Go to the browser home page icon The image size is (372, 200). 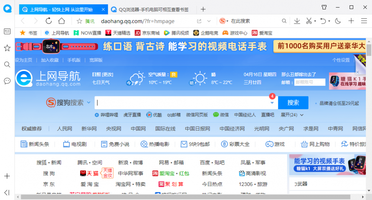pyautogui.click(x=62, y=21)
